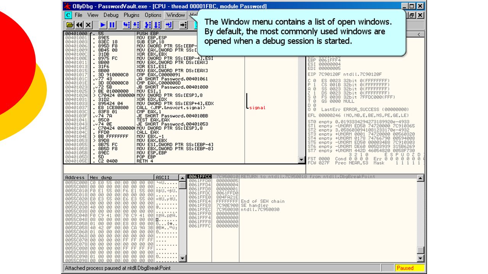Viewport: 488px width, 274px height.
Task: Click the 'End of SEH chain' stack comment
Action: point(263,201)
